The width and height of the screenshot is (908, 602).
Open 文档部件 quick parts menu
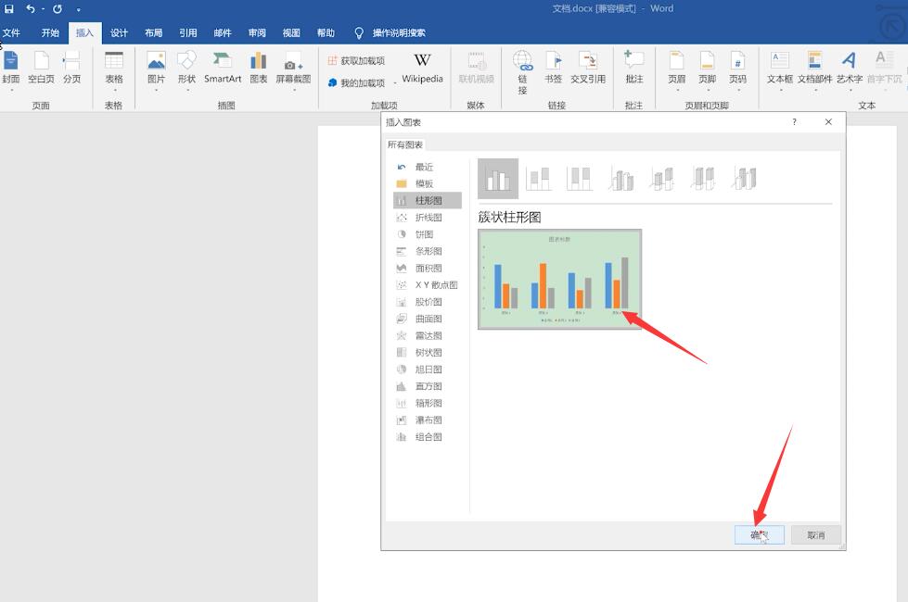coord(814,70)
